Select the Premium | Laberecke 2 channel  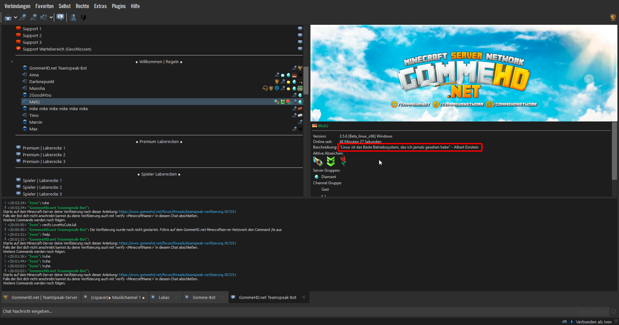coord(44,155)
